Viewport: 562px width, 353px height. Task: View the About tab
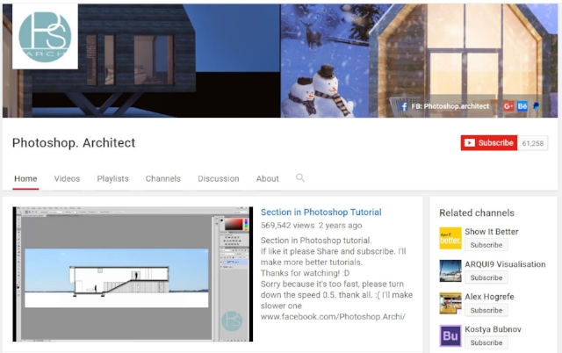(x=267, y=178)
